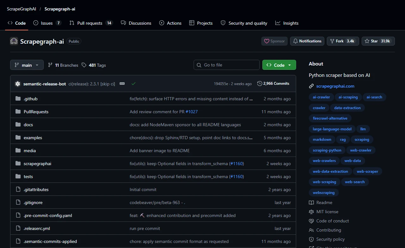
Task: Click the .gitattributes file icon
Action: pyautogui.click(x=18, y=189)
